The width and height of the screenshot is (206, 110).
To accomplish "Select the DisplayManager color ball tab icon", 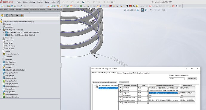I will 21,16.
